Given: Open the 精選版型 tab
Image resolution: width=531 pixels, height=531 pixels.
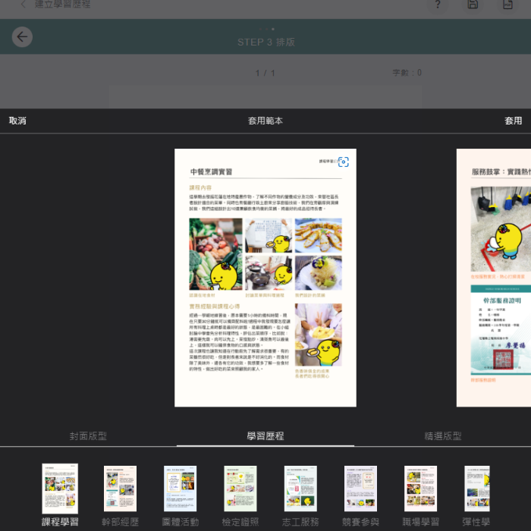Looking at the screenshot, I should pos(442,436).
